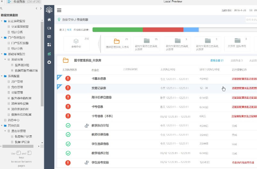Click error status icon for 交易记录表

click(x=68, y=88)
